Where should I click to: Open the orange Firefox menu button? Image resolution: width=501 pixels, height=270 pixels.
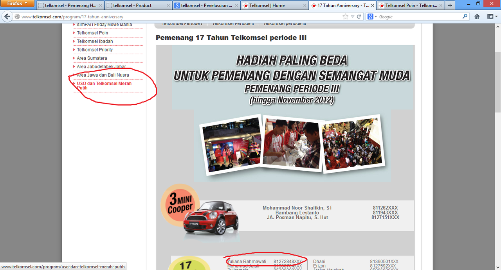[x=17, y=4]
